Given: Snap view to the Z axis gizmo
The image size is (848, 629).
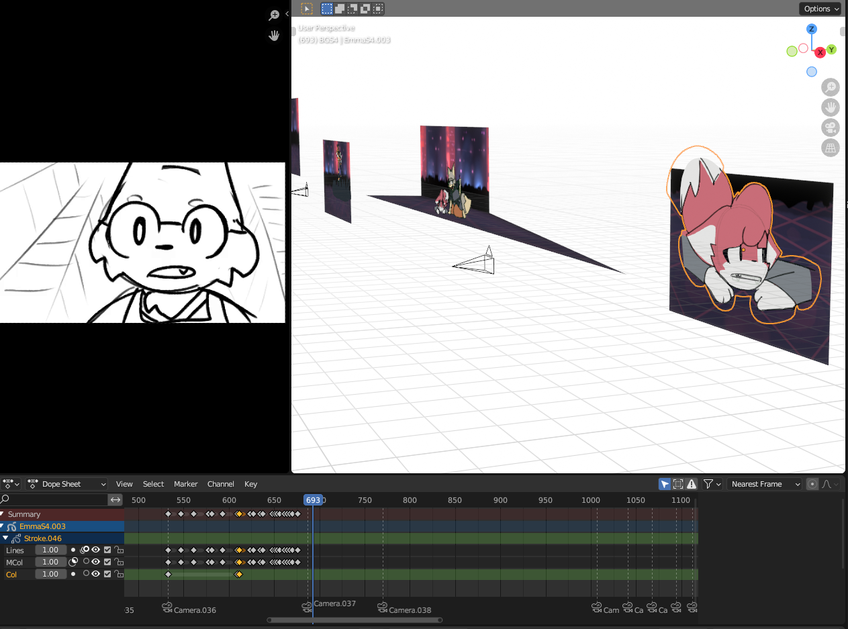Looking at the screenshot, I should (x=812, y=29).
